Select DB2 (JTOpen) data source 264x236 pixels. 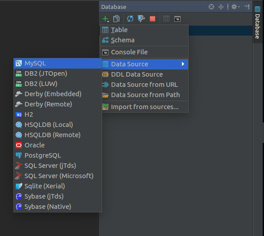58,73
